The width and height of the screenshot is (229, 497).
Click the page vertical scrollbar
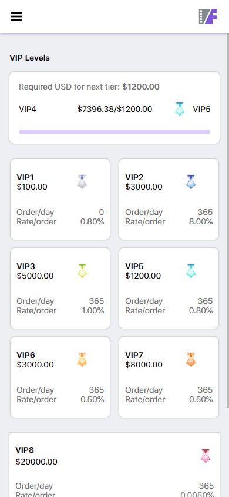tap(227, 220)
